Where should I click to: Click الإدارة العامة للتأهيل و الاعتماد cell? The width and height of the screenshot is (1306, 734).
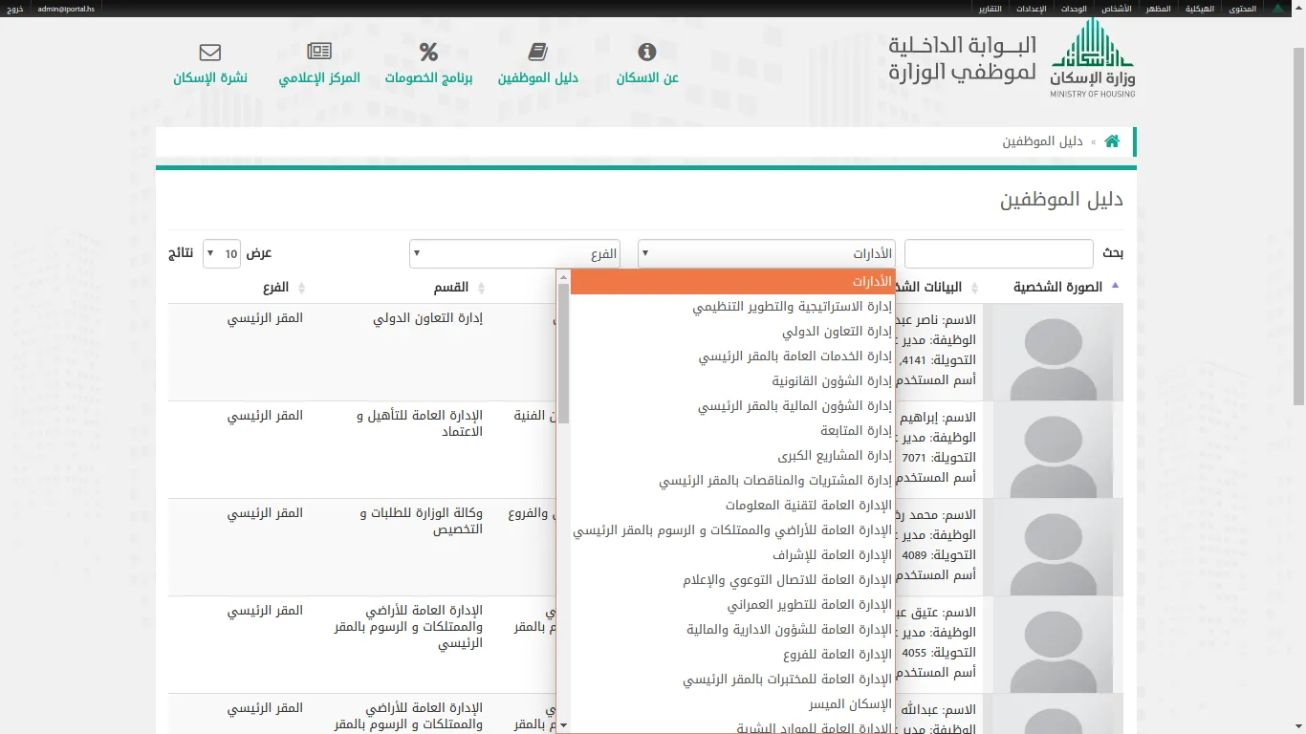click(420, 423)
